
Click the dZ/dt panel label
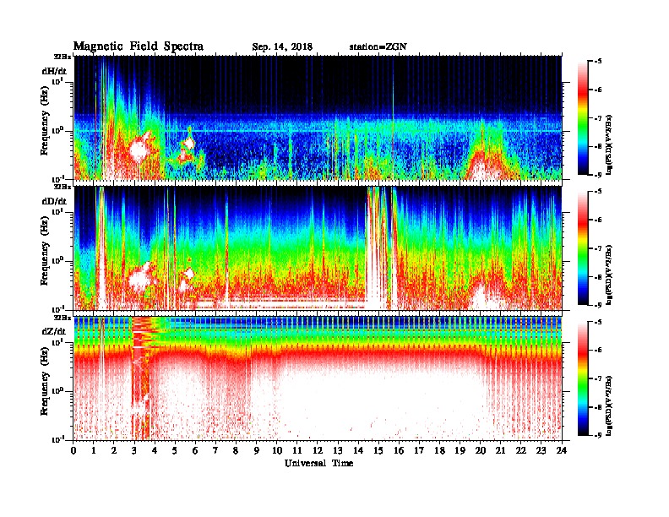[54, 331]
